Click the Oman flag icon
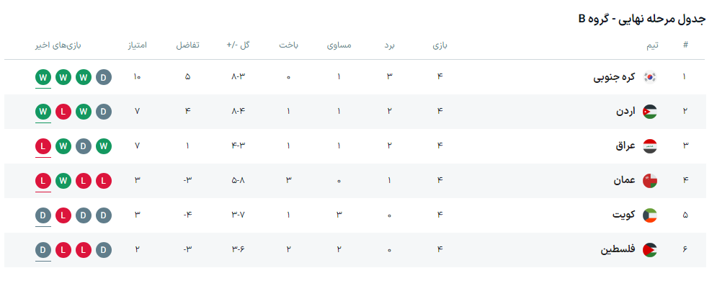717x281 pixels. [x=650, y=181]
